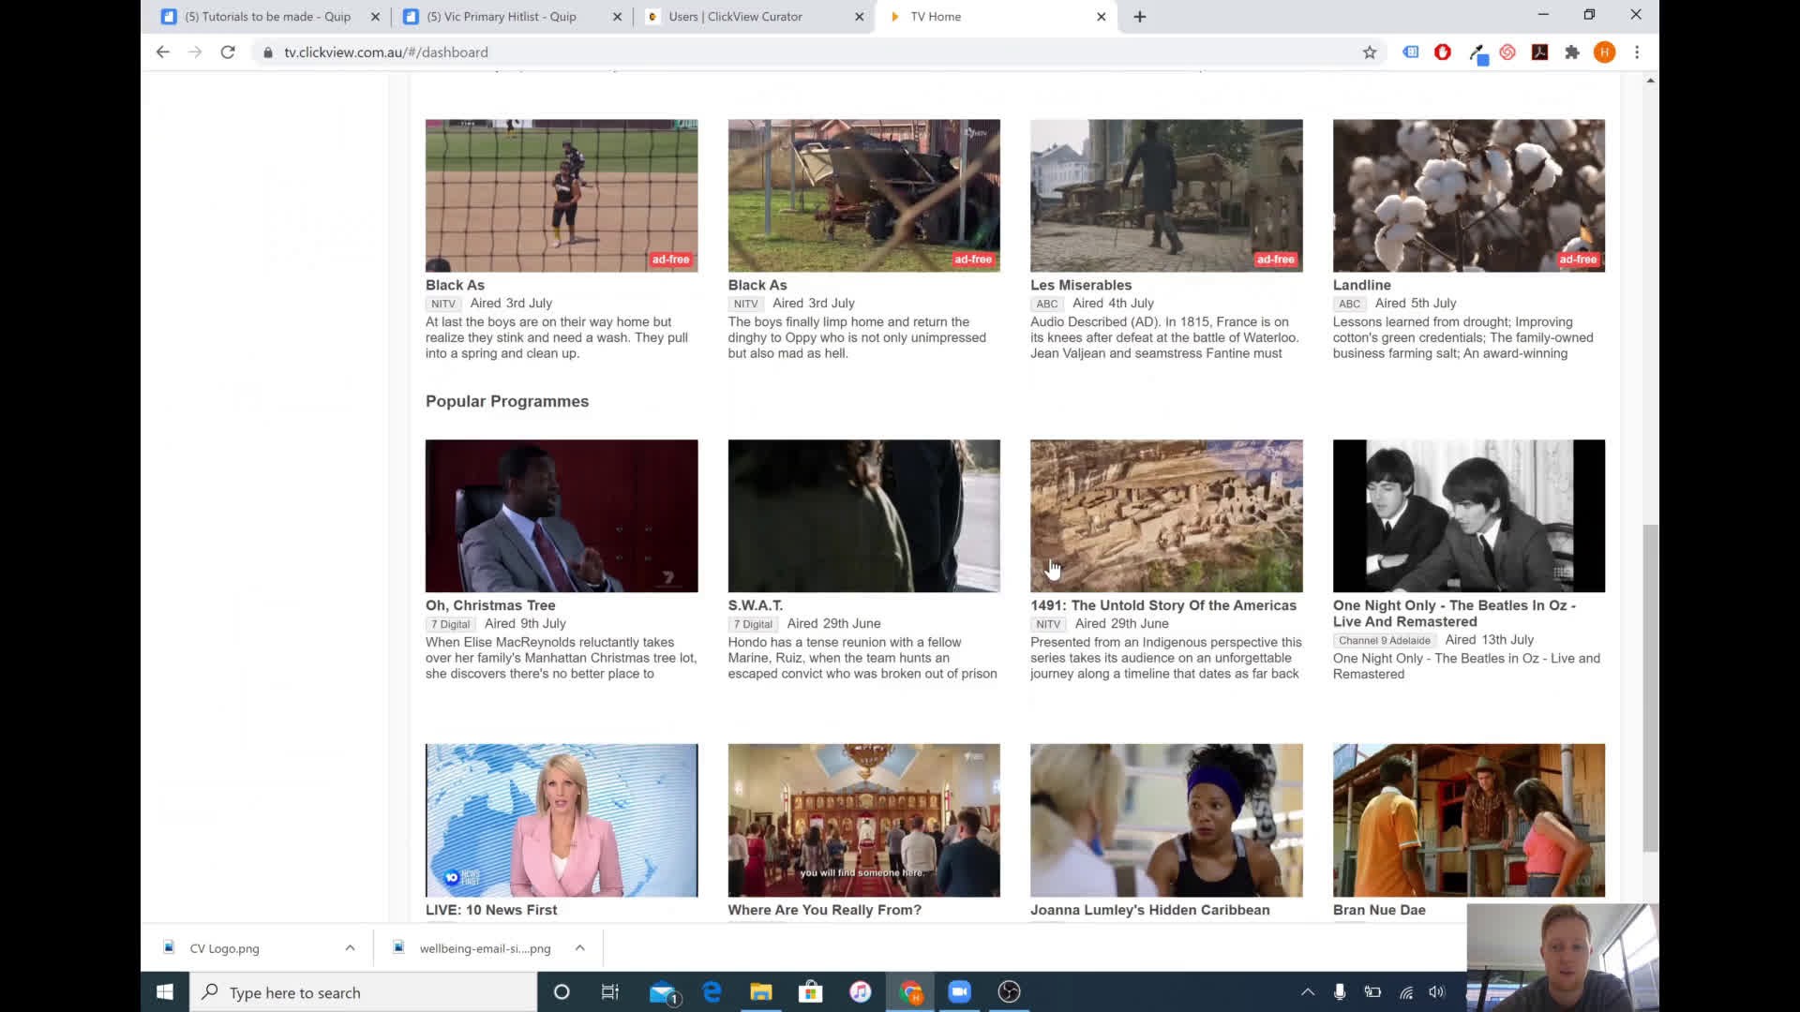
Task: Switch to Vic Primary Hitlist Quip tab
Action: pyautogui.click(x=501, y=16)
